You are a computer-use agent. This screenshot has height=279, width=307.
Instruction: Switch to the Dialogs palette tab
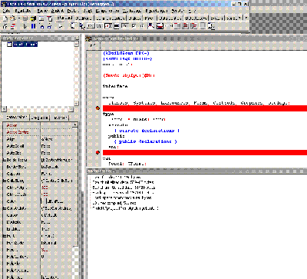(x=134, y=18)
